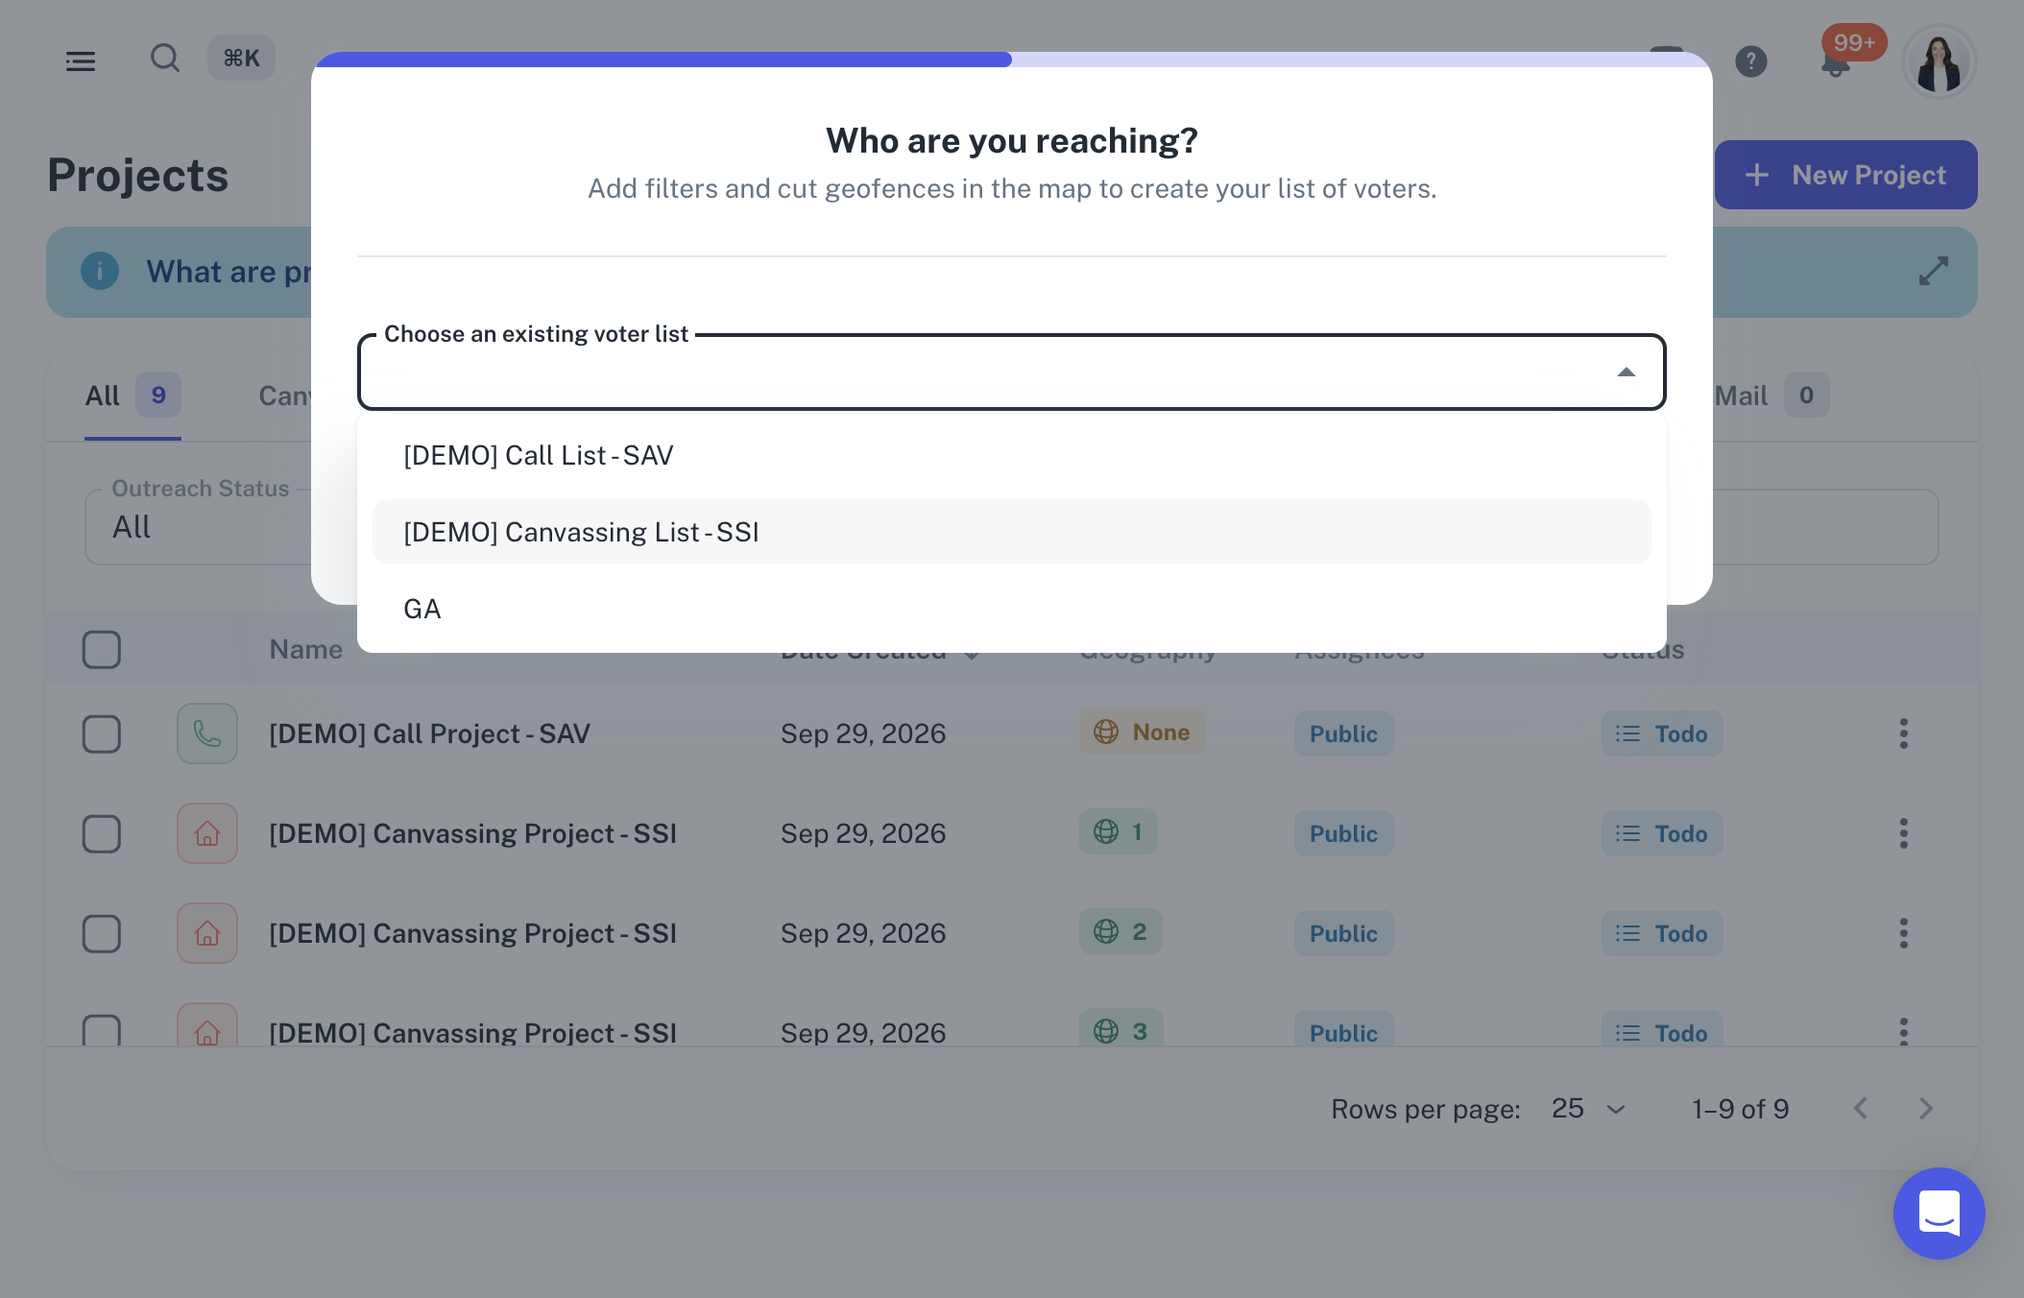Click the None geography badge

[1142, 733]
